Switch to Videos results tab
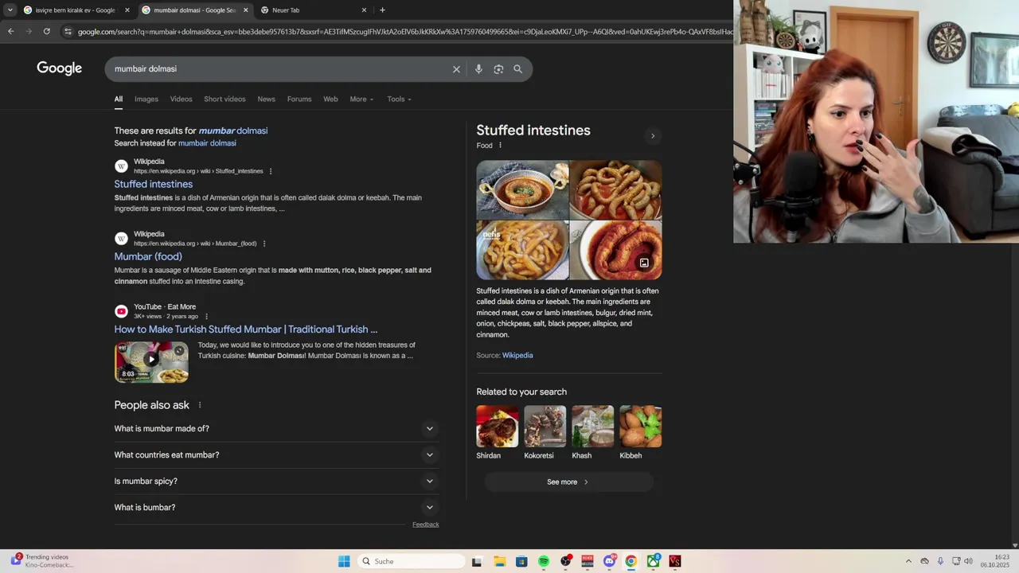 [181, 99]
